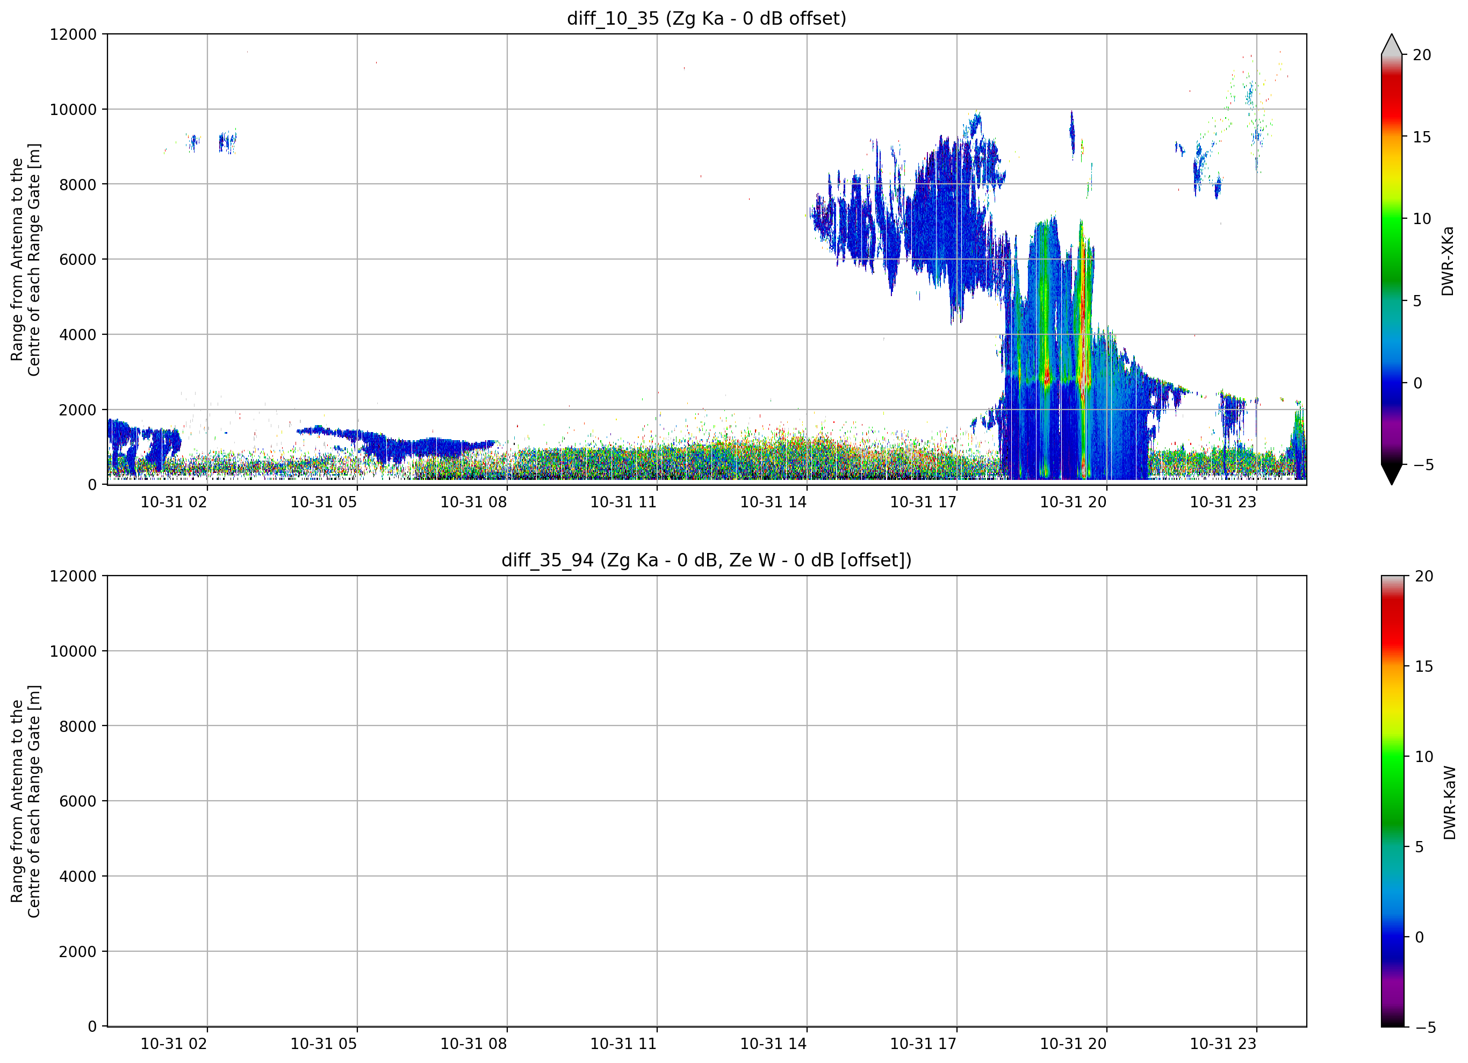
Task: Click the '20' tick on DWR-XKa colorbar
Action: click(x=1421, y=55)
